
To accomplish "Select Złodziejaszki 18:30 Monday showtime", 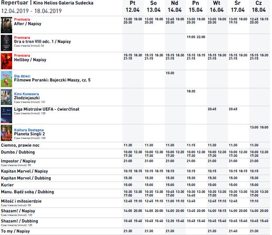I will (191, 91).
